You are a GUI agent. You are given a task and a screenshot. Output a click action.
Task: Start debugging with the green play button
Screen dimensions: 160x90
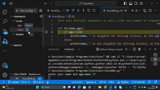[17, 10]
